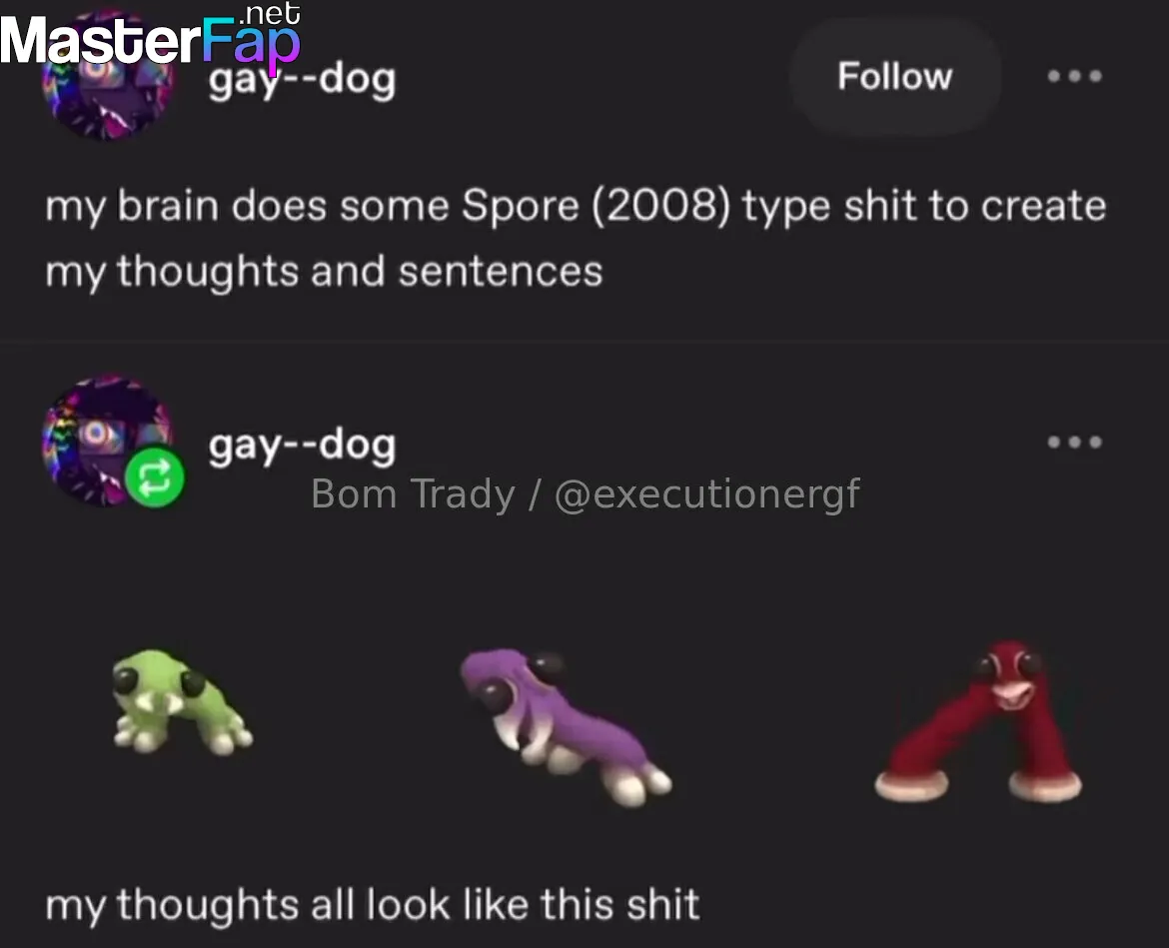
Task: Open the reblog post's three-dot options
Action: point(1074,442)
